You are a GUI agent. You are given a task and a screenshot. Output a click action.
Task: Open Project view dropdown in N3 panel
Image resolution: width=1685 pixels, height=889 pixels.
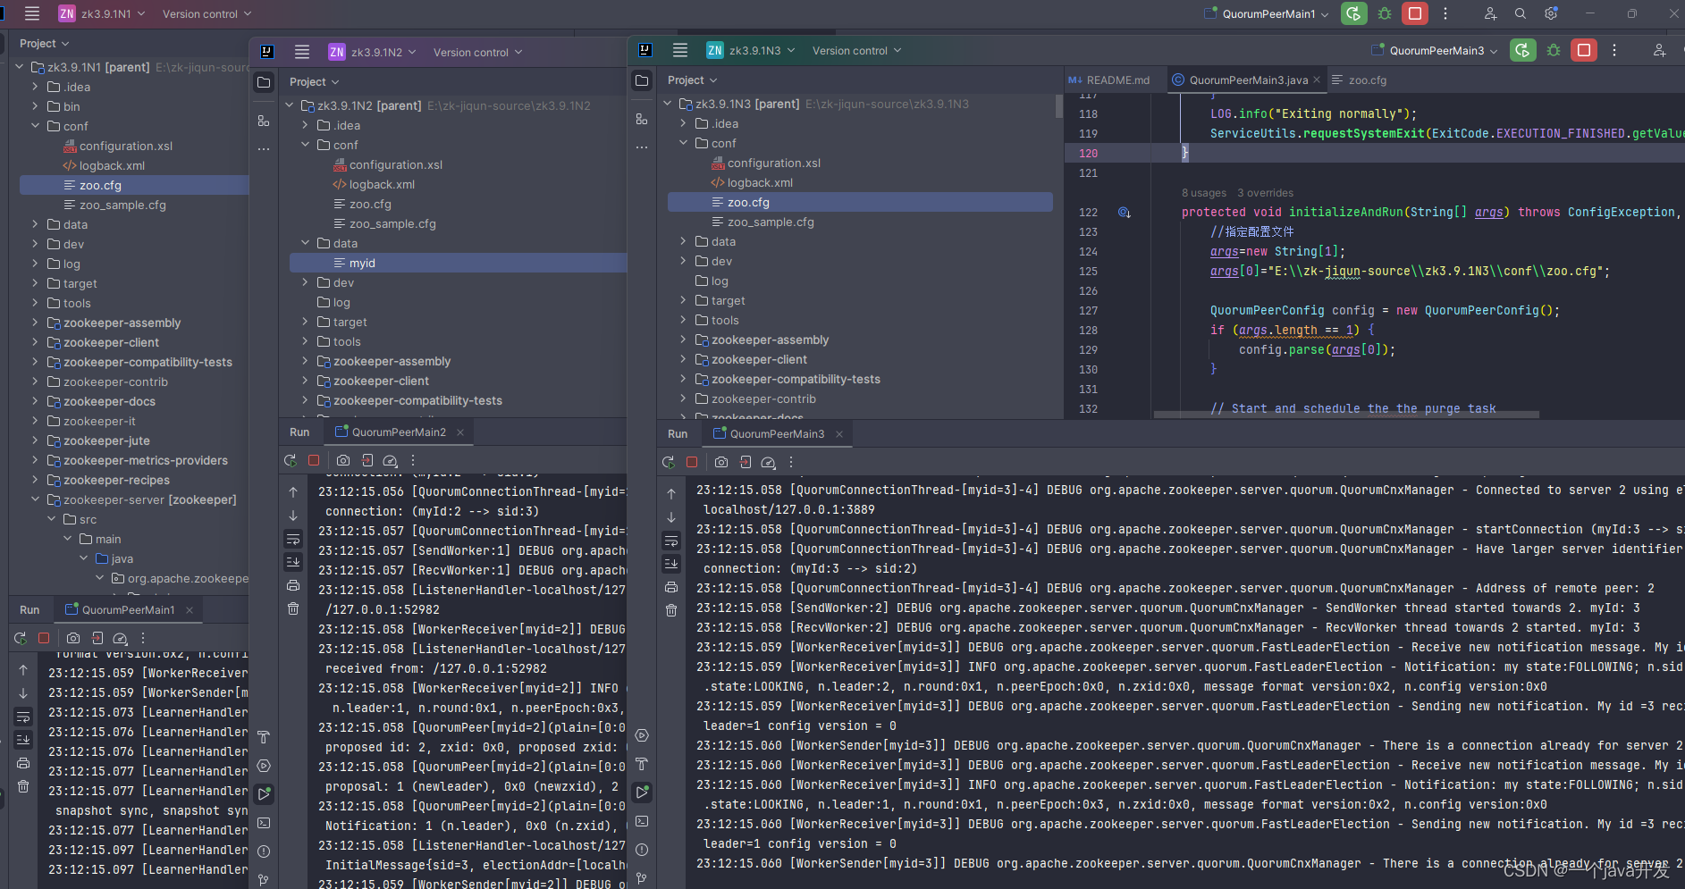pos(692,80)
